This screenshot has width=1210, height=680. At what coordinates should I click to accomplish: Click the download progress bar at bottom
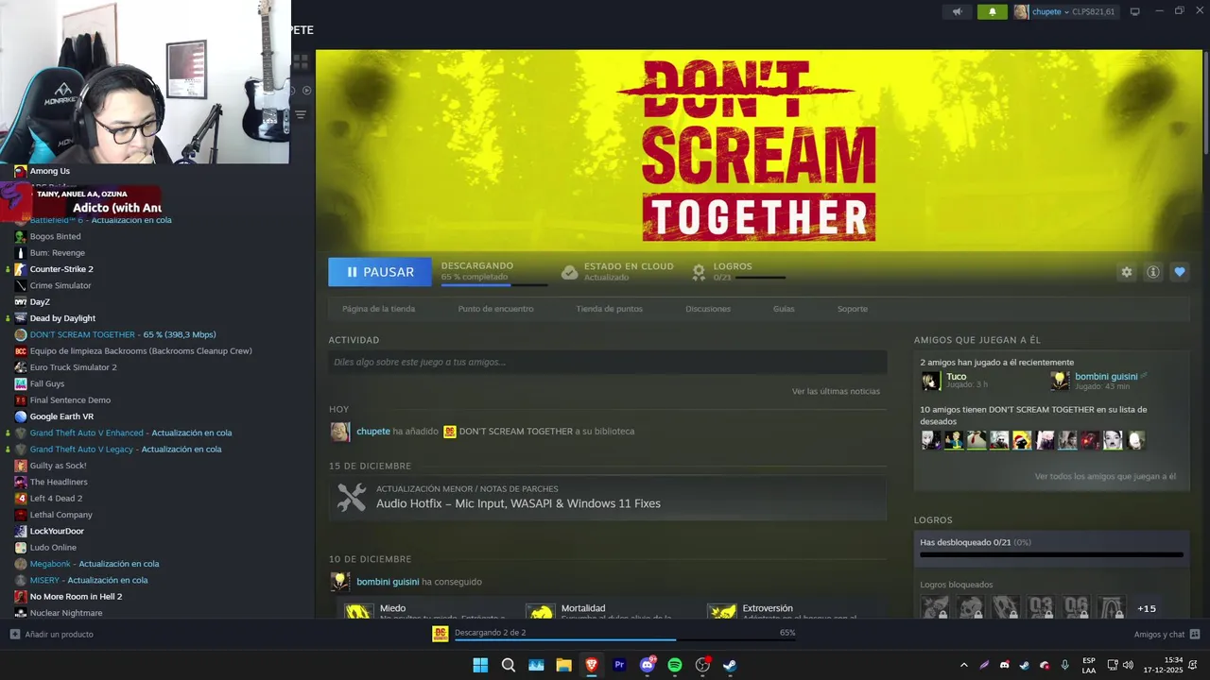(625, 640)
